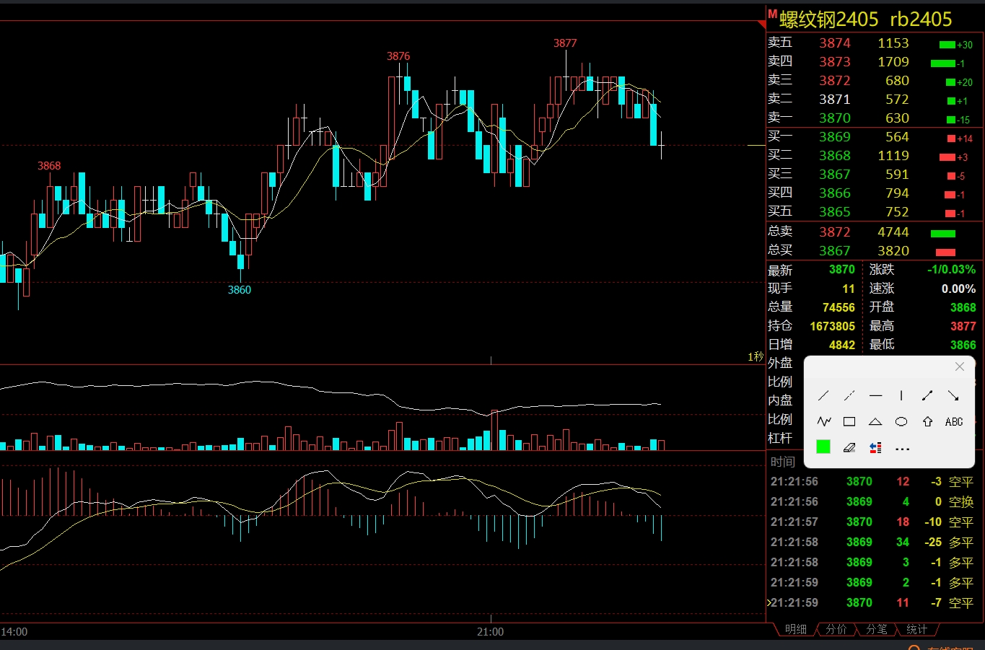Pick the up-arrow marker tool
This screenshot has width=985, height=650.
coord(927,421)
